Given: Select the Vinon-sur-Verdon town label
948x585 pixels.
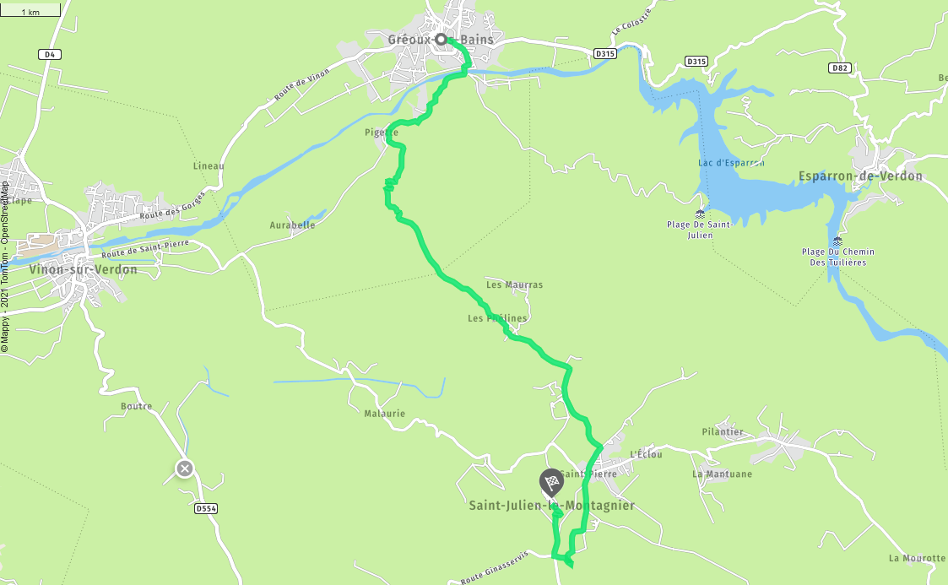Looking at the screenshot, I should tap(84, 269).
